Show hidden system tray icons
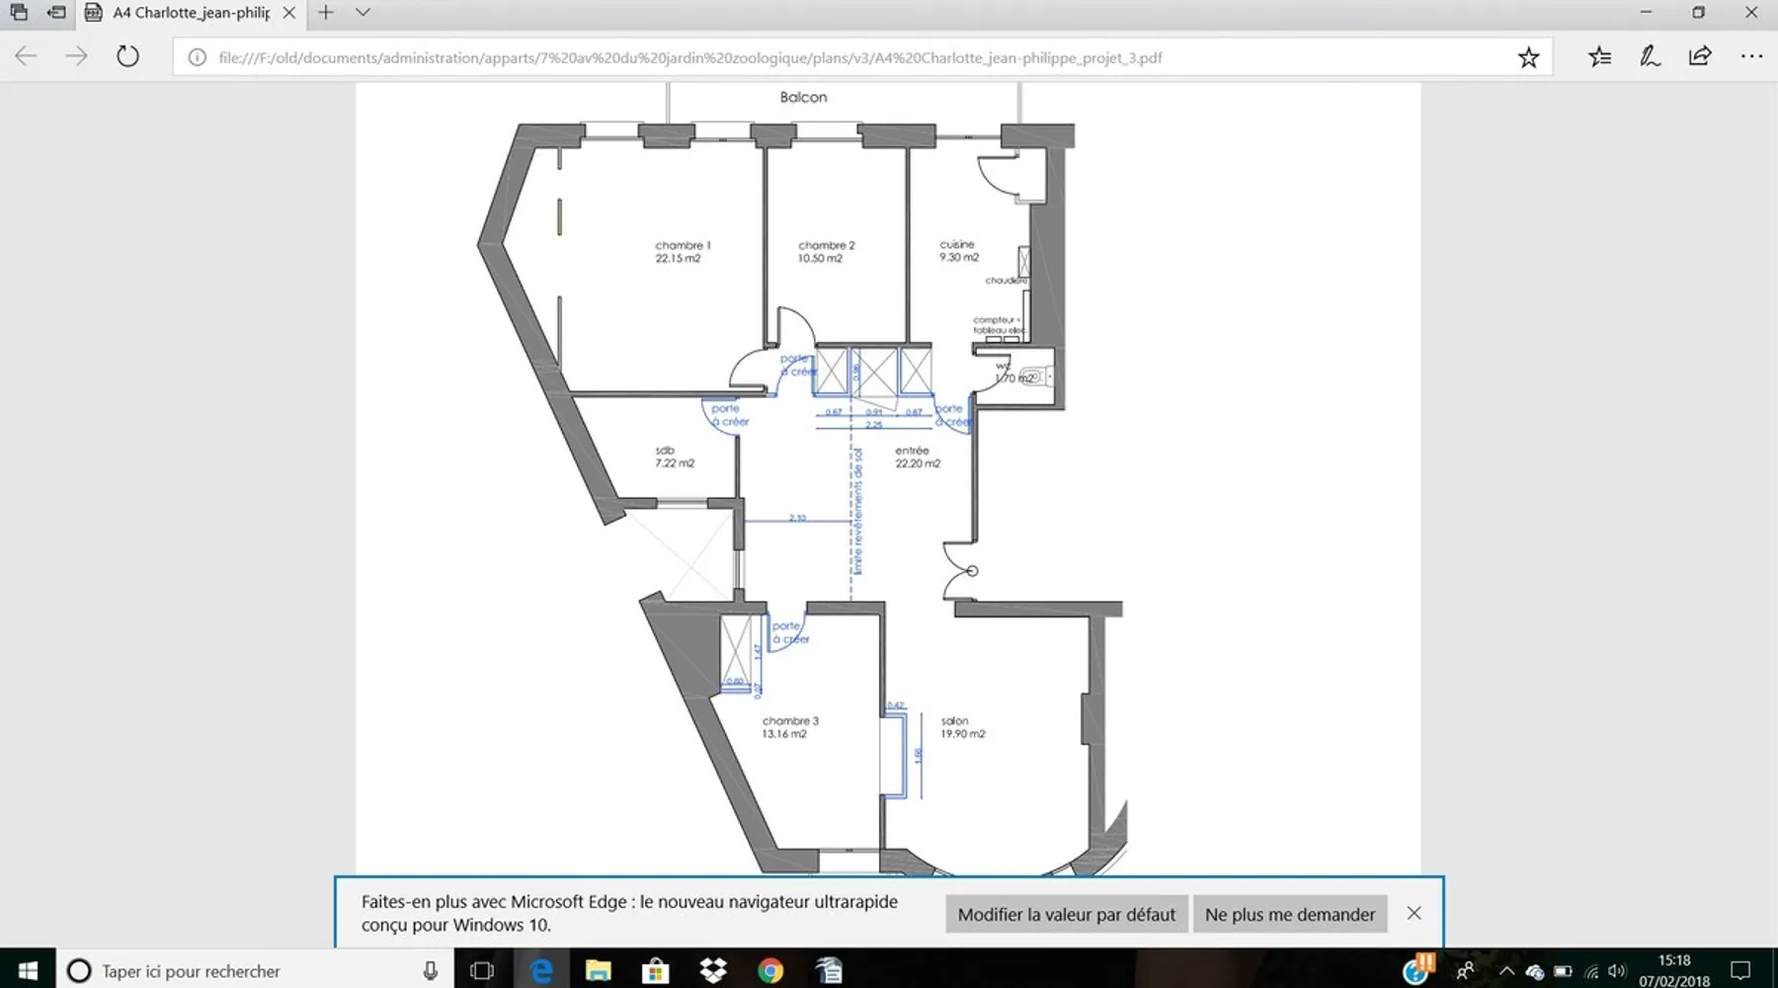Image resolution: width=1778 pixels, height=988 pixels. tap(1506, 970)
